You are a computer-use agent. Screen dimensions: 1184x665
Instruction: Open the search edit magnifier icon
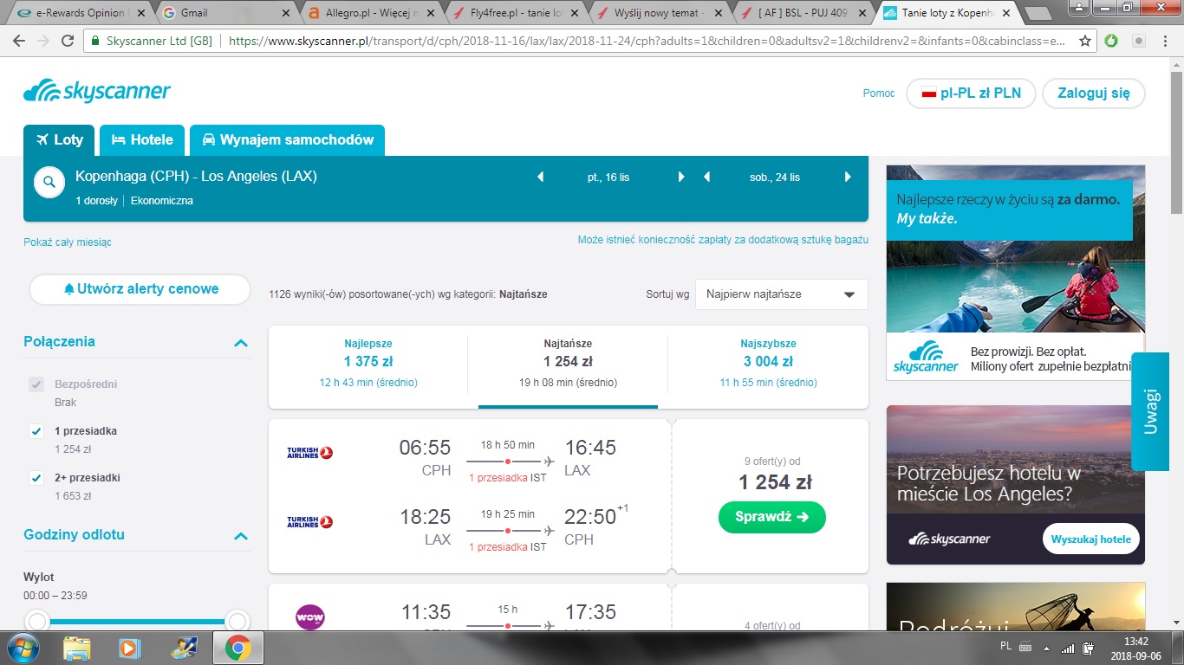pyautogui.click(x=49, y=182)
